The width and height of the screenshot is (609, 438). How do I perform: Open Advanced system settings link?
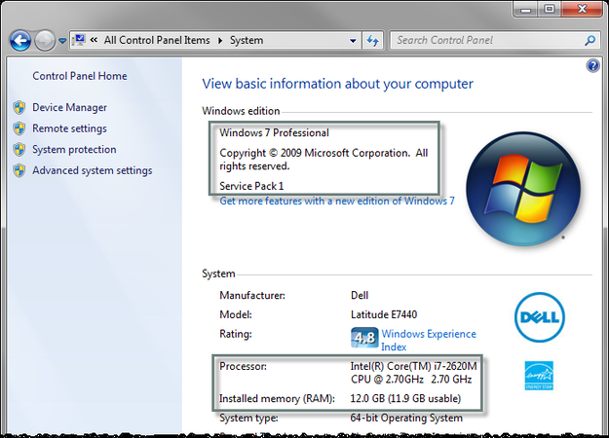[x=93, y=170]
